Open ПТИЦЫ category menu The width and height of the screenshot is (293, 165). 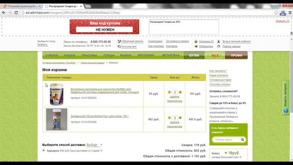click(x=109, y=55)
